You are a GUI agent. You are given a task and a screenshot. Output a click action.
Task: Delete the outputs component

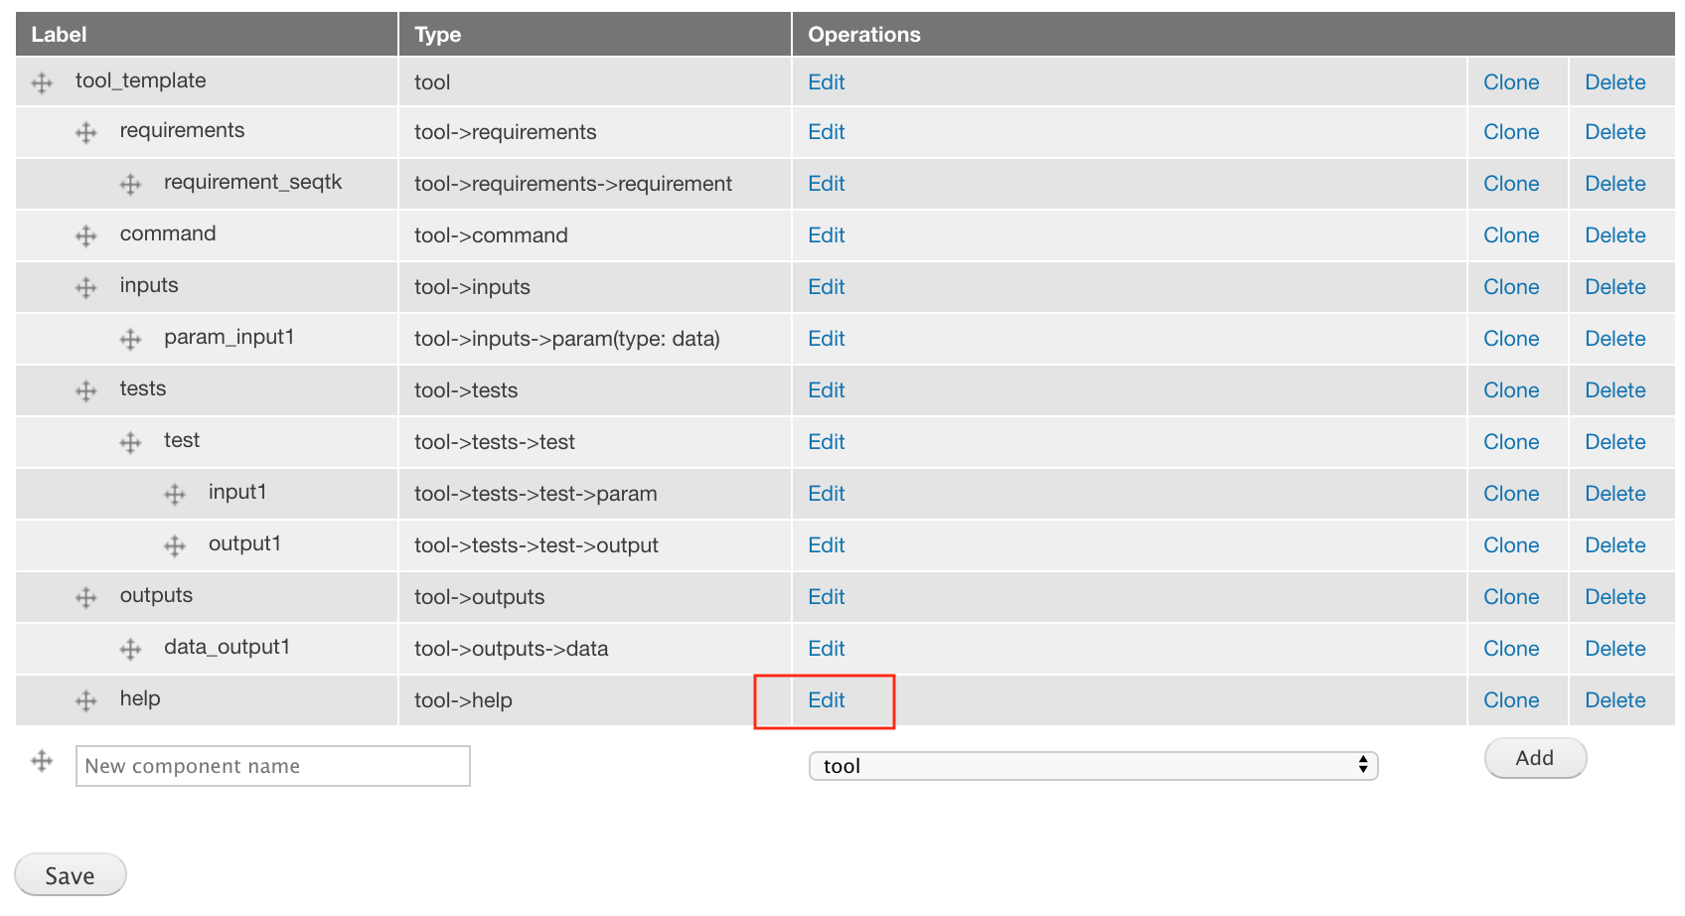(1615, 597)
